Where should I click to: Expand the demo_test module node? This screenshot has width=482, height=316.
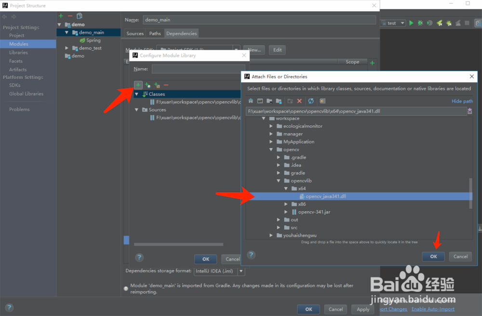[x=67, y=48]
